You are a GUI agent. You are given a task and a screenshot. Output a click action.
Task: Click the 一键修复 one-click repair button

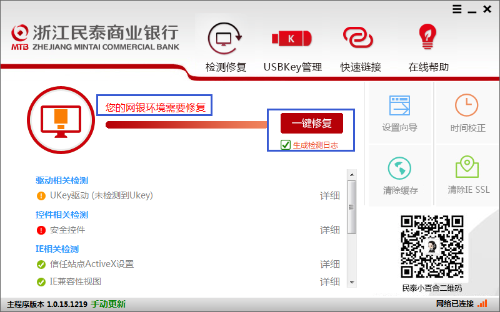311,123
